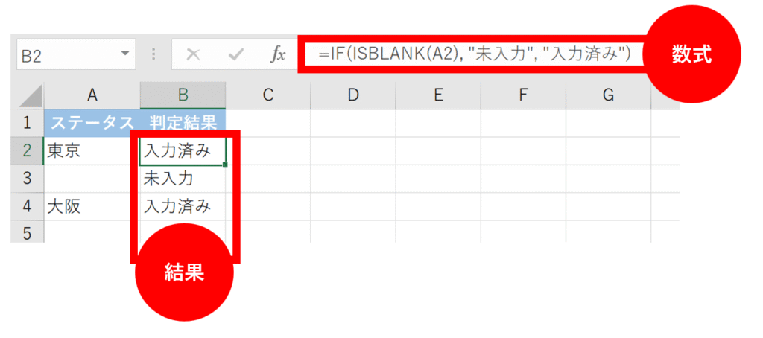Click the enter checkmark formula icon
Viewport: 763px width, 338px height.
point(237,54)
